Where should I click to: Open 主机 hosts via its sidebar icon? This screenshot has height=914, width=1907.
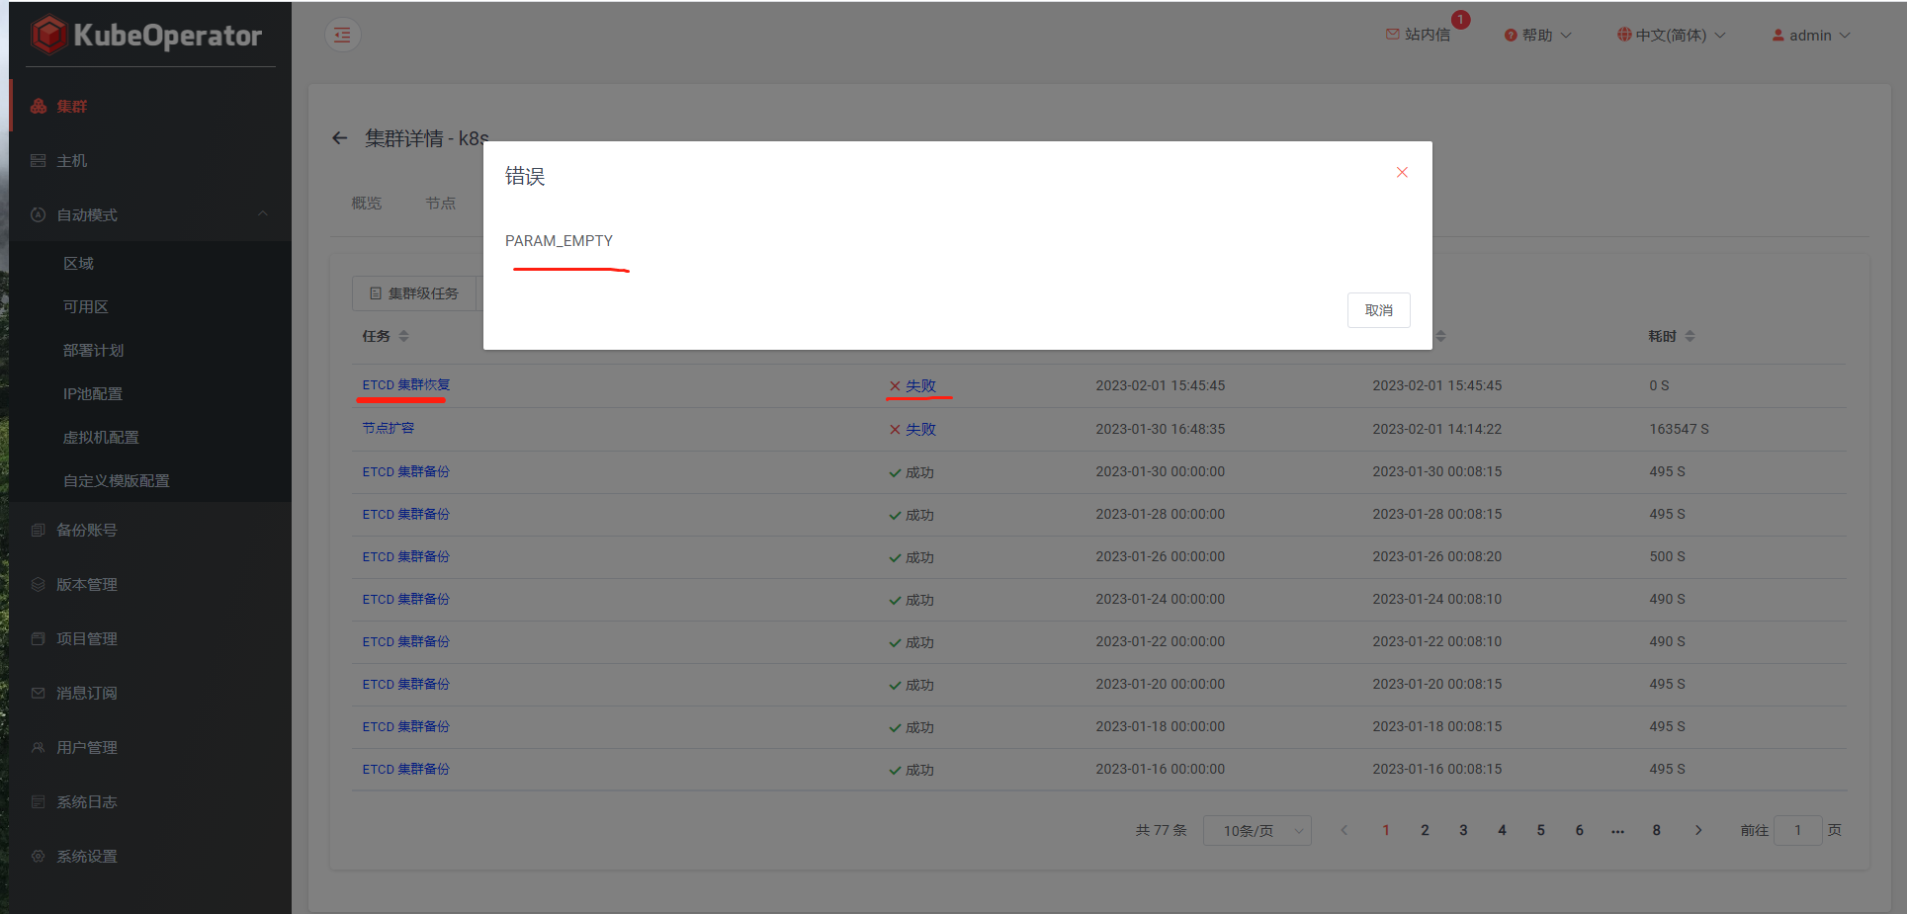click(40, 160)
